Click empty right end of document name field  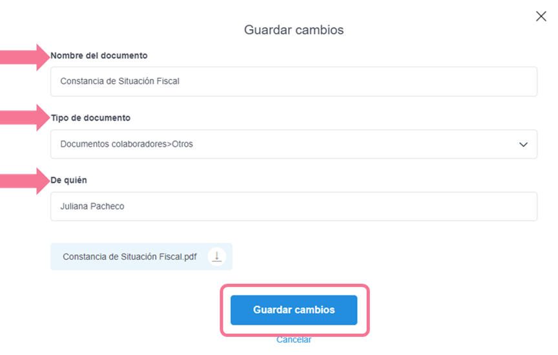coord(452,81)
